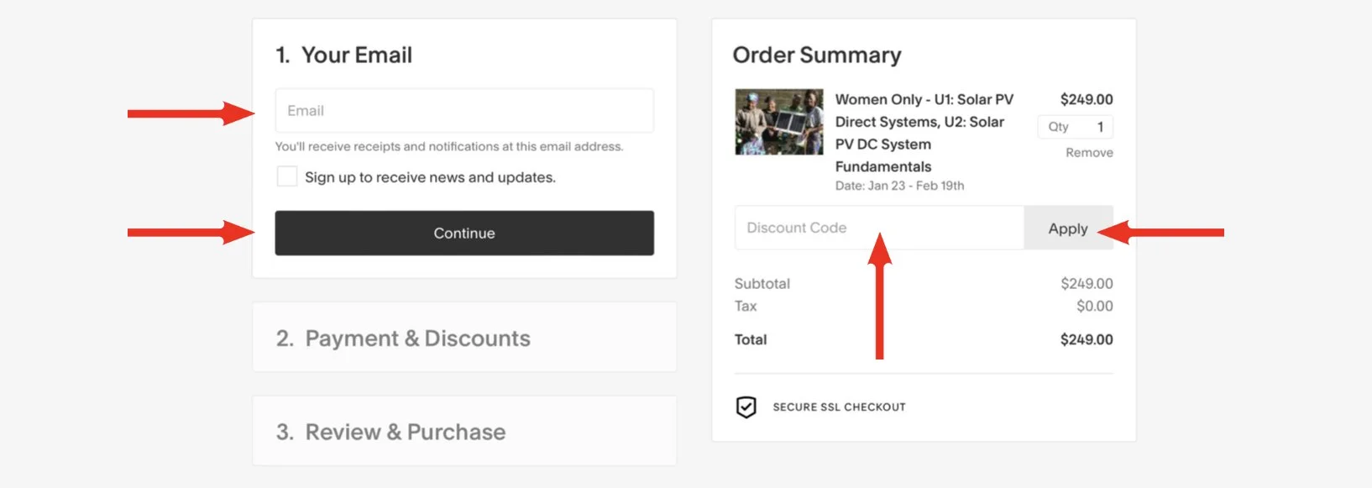This screenshot has height=488, width=1372.
Task: Click the Subtotal amount value
Action: (1087, 284)
